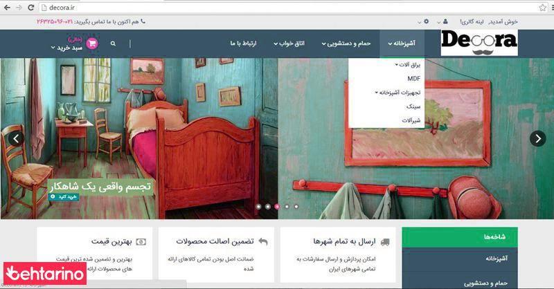Click ارسال به تمام شهرها heading
The height and width of the screenshot is (289, 554).
point(344,241)
